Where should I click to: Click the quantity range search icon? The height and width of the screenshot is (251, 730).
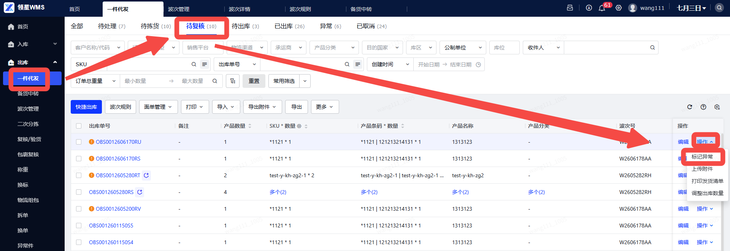click(x=215, y=81)
